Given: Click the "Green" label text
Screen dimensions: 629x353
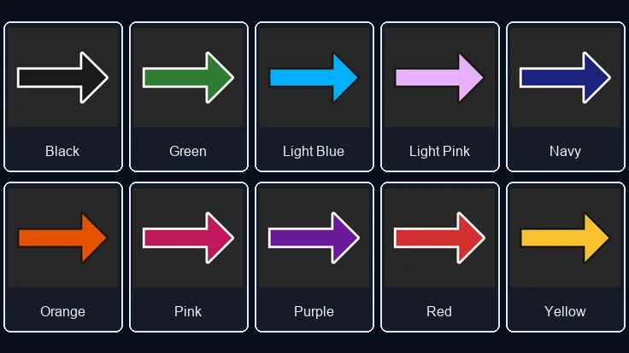Looking at the screenshot, I should [188, 151].
